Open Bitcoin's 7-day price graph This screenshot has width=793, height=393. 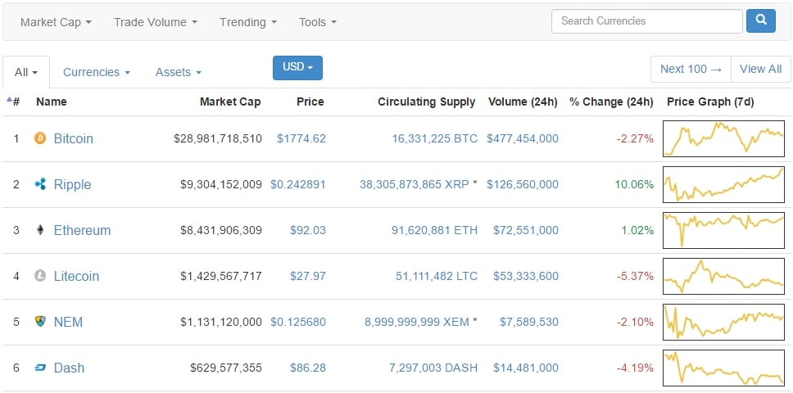point(724,138)
